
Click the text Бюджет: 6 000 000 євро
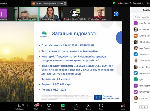(56, 84)
